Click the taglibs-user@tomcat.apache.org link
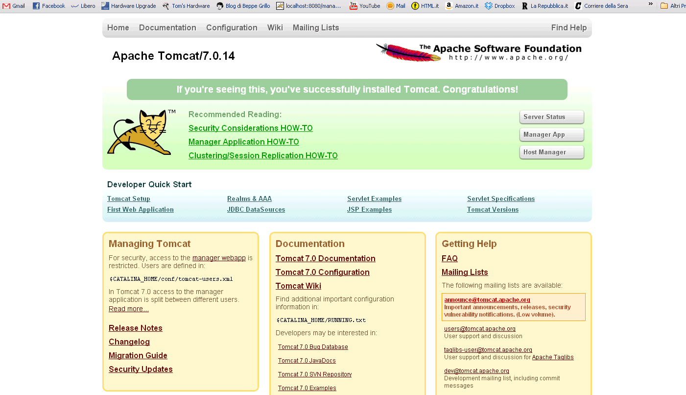 pyautogui.click(x=488, y=350)
